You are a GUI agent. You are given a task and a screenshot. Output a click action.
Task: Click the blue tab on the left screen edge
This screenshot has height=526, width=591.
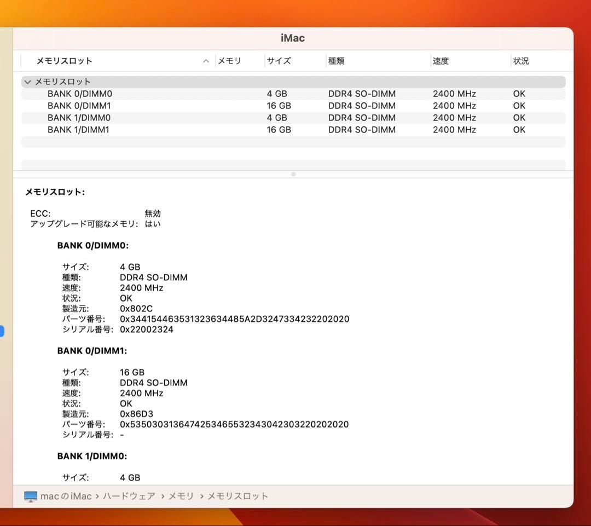tap(2, 330)
